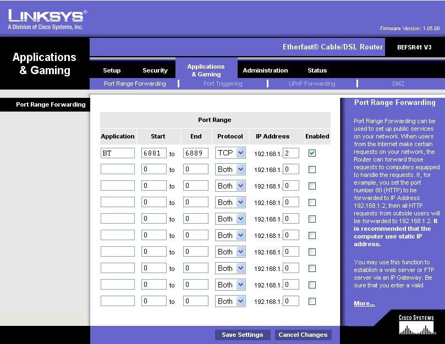Screen dimensions: 445x344
Task: Click the Linksys logo
Action: [47, 20]
